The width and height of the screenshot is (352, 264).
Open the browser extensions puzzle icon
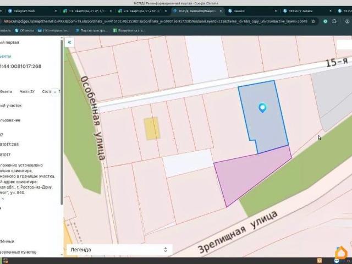[334, 21]
